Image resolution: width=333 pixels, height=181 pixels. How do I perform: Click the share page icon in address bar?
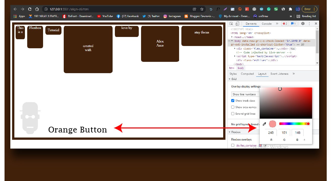194,9
